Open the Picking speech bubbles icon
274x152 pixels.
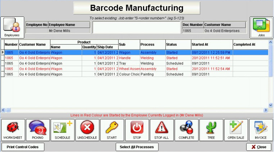tap(38, 130)
